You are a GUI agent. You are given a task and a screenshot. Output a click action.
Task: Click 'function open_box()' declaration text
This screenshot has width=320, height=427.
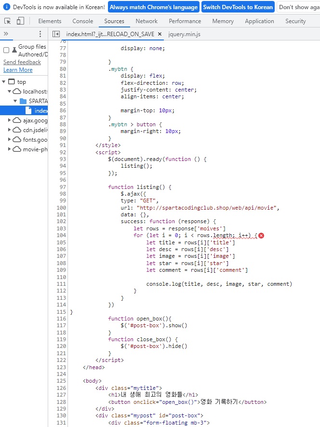pos(139,319)
